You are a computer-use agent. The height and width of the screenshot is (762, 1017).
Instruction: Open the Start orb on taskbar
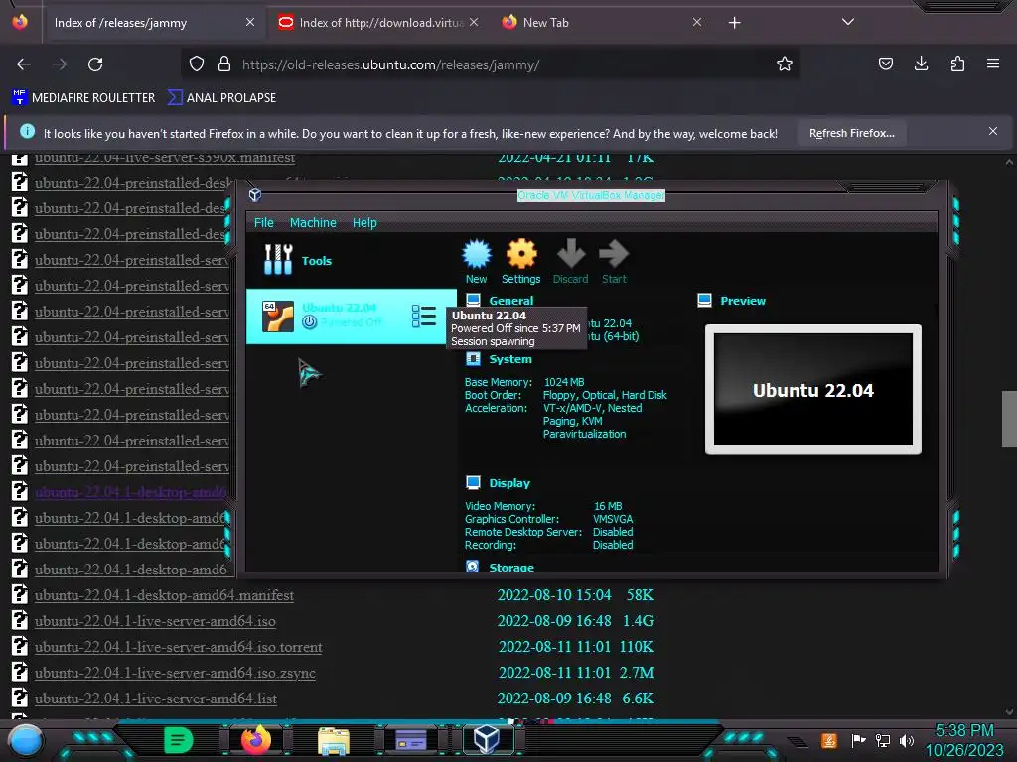(26, 741)
